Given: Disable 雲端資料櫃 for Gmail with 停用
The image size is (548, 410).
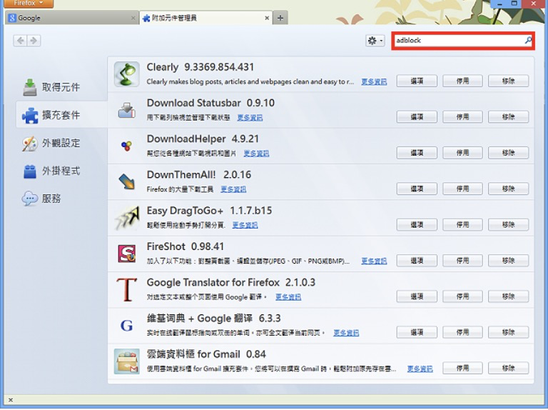Looking at the screenshot, I should (462, 369).
